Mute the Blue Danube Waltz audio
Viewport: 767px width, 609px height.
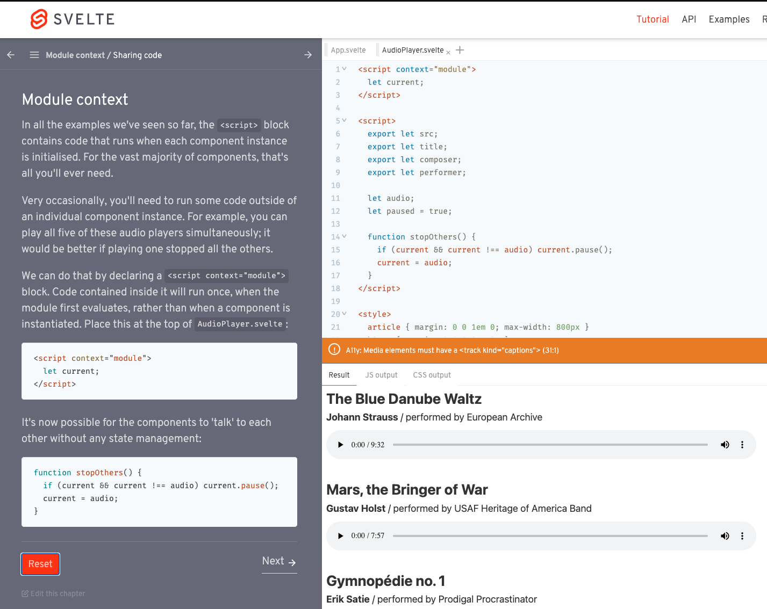click(725, 445)
